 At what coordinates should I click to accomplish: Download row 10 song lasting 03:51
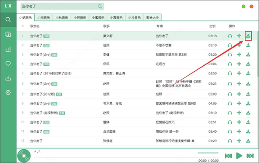(248, 122)
